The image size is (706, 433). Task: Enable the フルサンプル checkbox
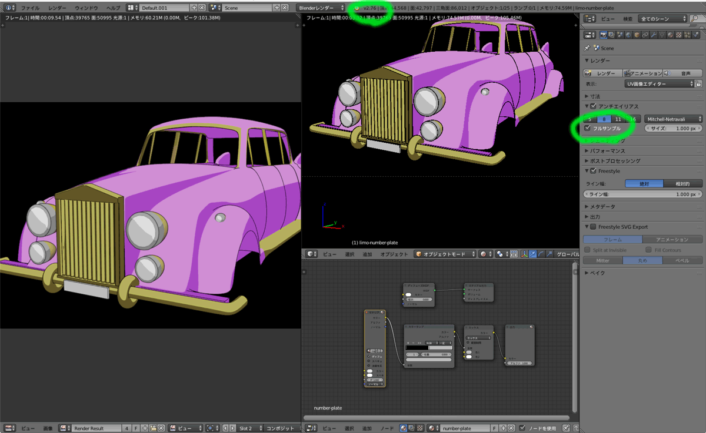(x=588, y=128)
